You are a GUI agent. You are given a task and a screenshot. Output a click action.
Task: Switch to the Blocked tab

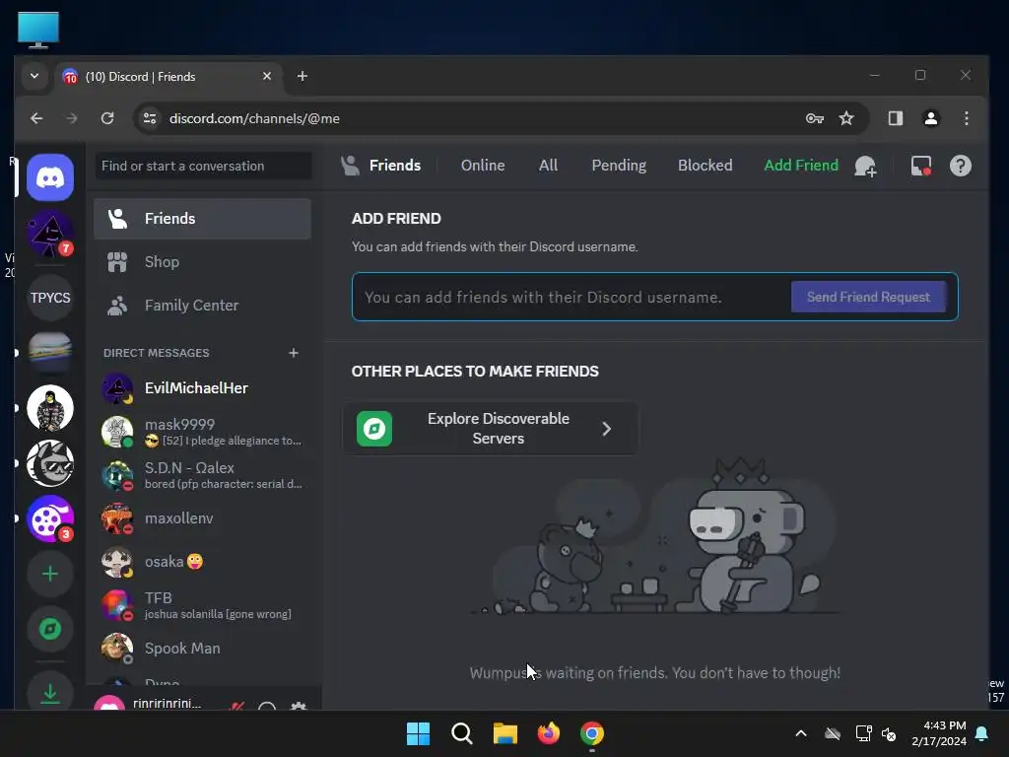705,166
